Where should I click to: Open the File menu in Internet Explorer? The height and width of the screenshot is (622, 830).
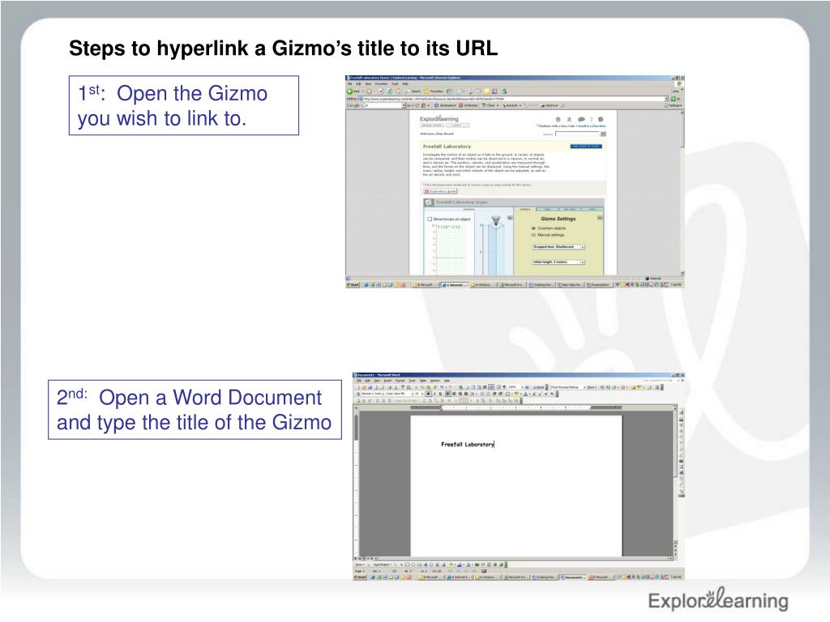coord(350,83)
